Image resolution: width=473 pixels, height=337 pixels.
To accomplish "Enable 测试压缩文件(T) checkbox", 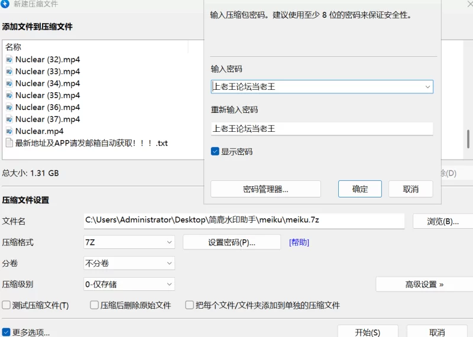I will click(6, 305).
